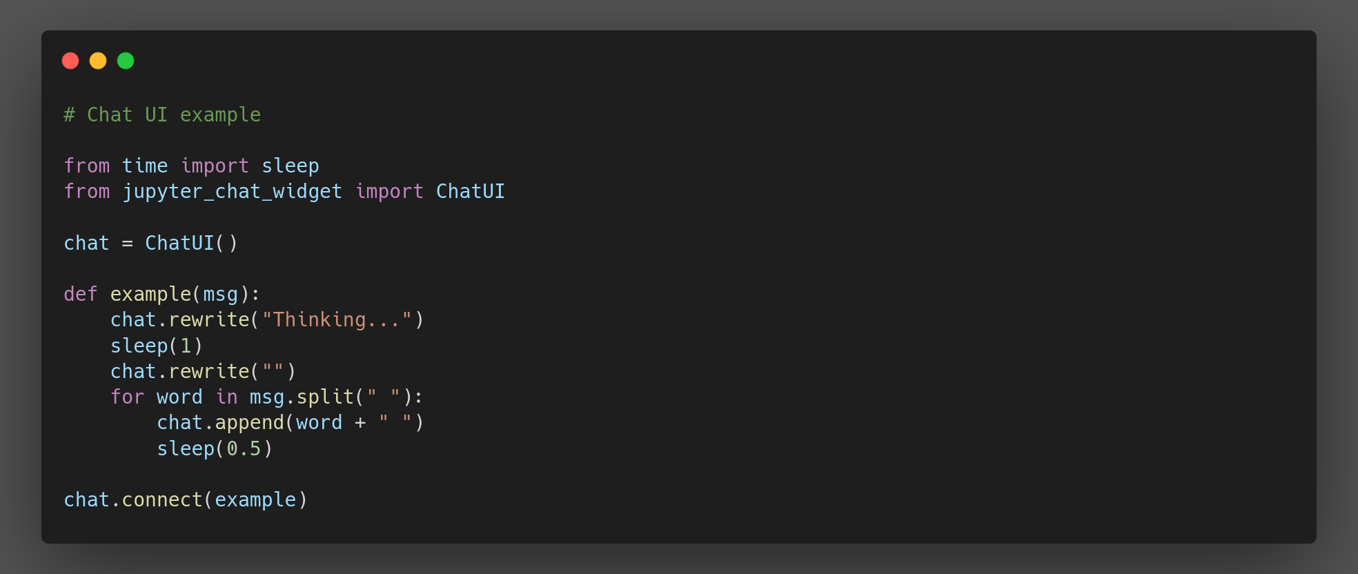Click the 'in' keyword in for loop
The height and width of the screenshot is (574, 1358).
[226, 397]
